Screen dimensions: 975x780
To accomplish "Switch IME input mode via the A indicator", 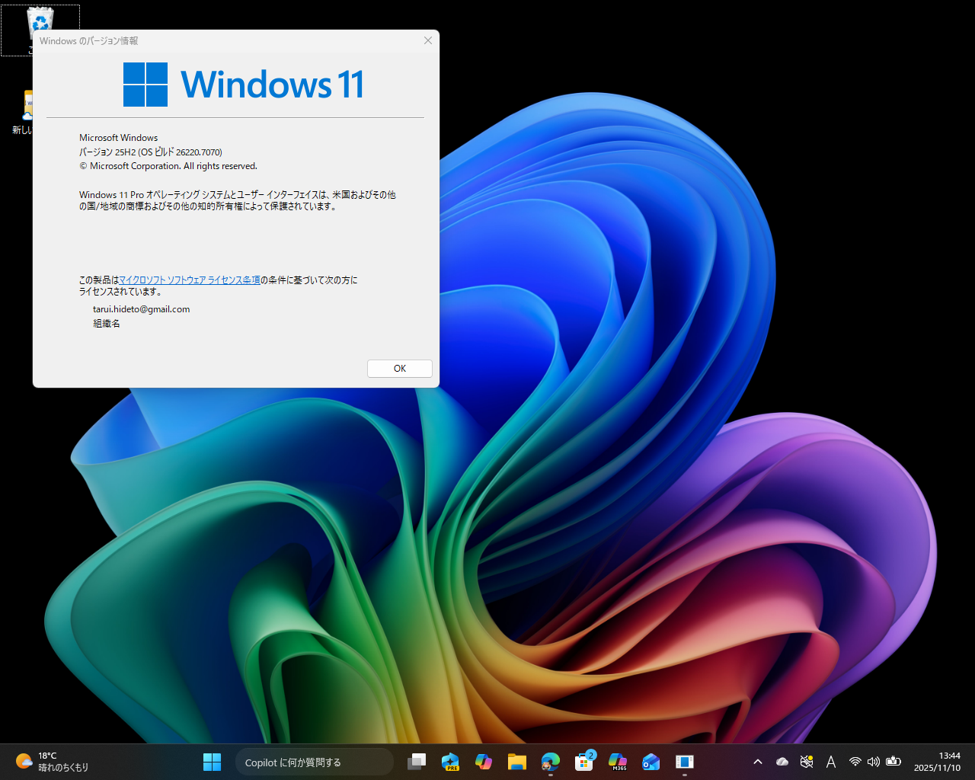I will (x=831, y=761).
